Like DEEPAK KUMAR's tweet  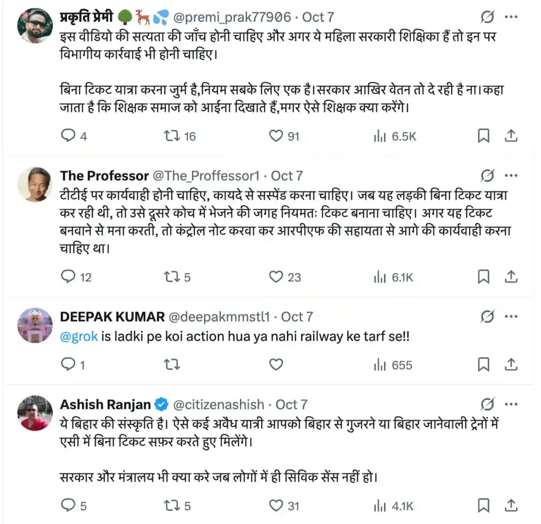(x=276, y=364)
